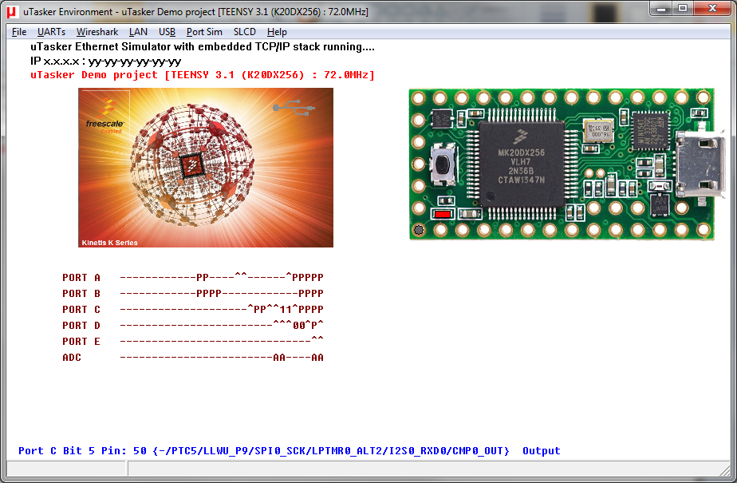The height and width of the screenshot is (483, 737).
Task: Click the 'PORT A' label
Action: point(81,278)
